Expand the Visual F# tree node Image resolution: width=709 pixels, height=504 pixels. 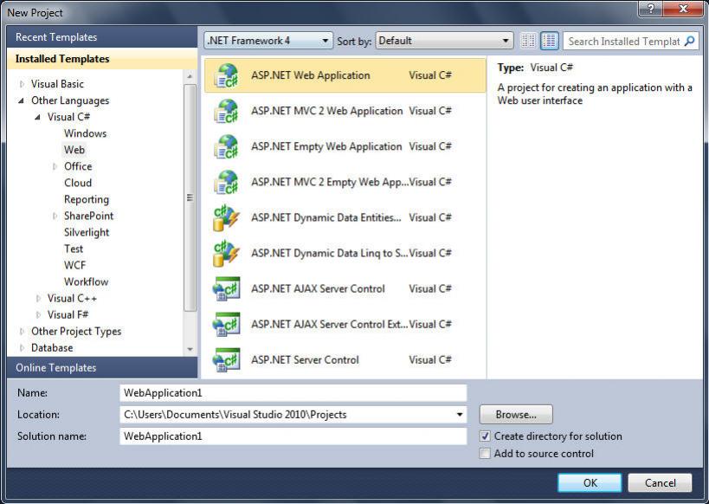click(x=38, y=315)
